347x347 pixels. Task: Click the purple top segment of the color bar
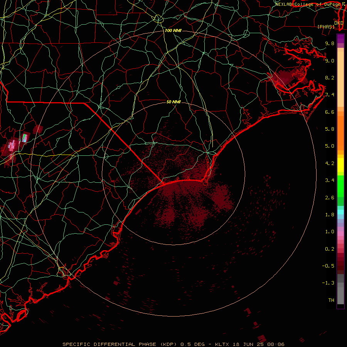pos(340,39)
